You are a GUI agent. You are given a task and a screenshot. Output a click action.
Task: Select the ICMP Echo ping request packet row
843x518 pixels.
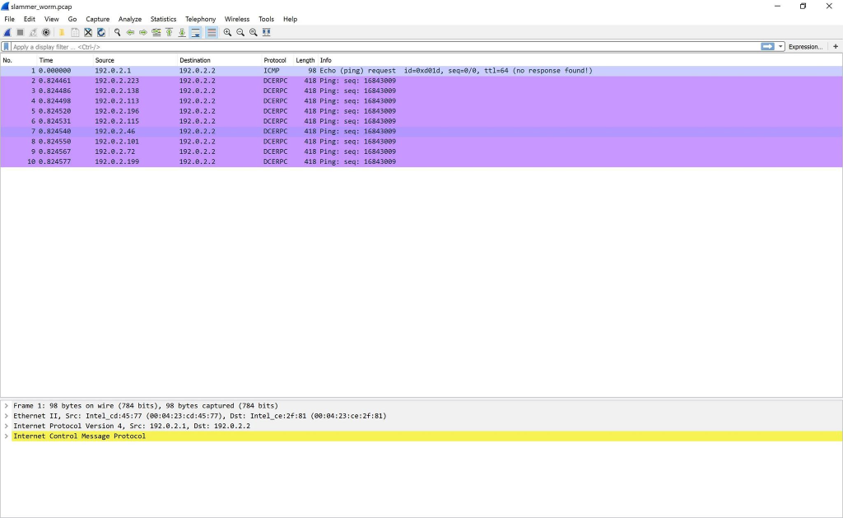[247, 70]
